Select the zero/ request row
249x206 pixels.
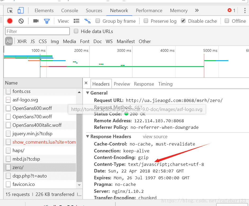[40, 167]
